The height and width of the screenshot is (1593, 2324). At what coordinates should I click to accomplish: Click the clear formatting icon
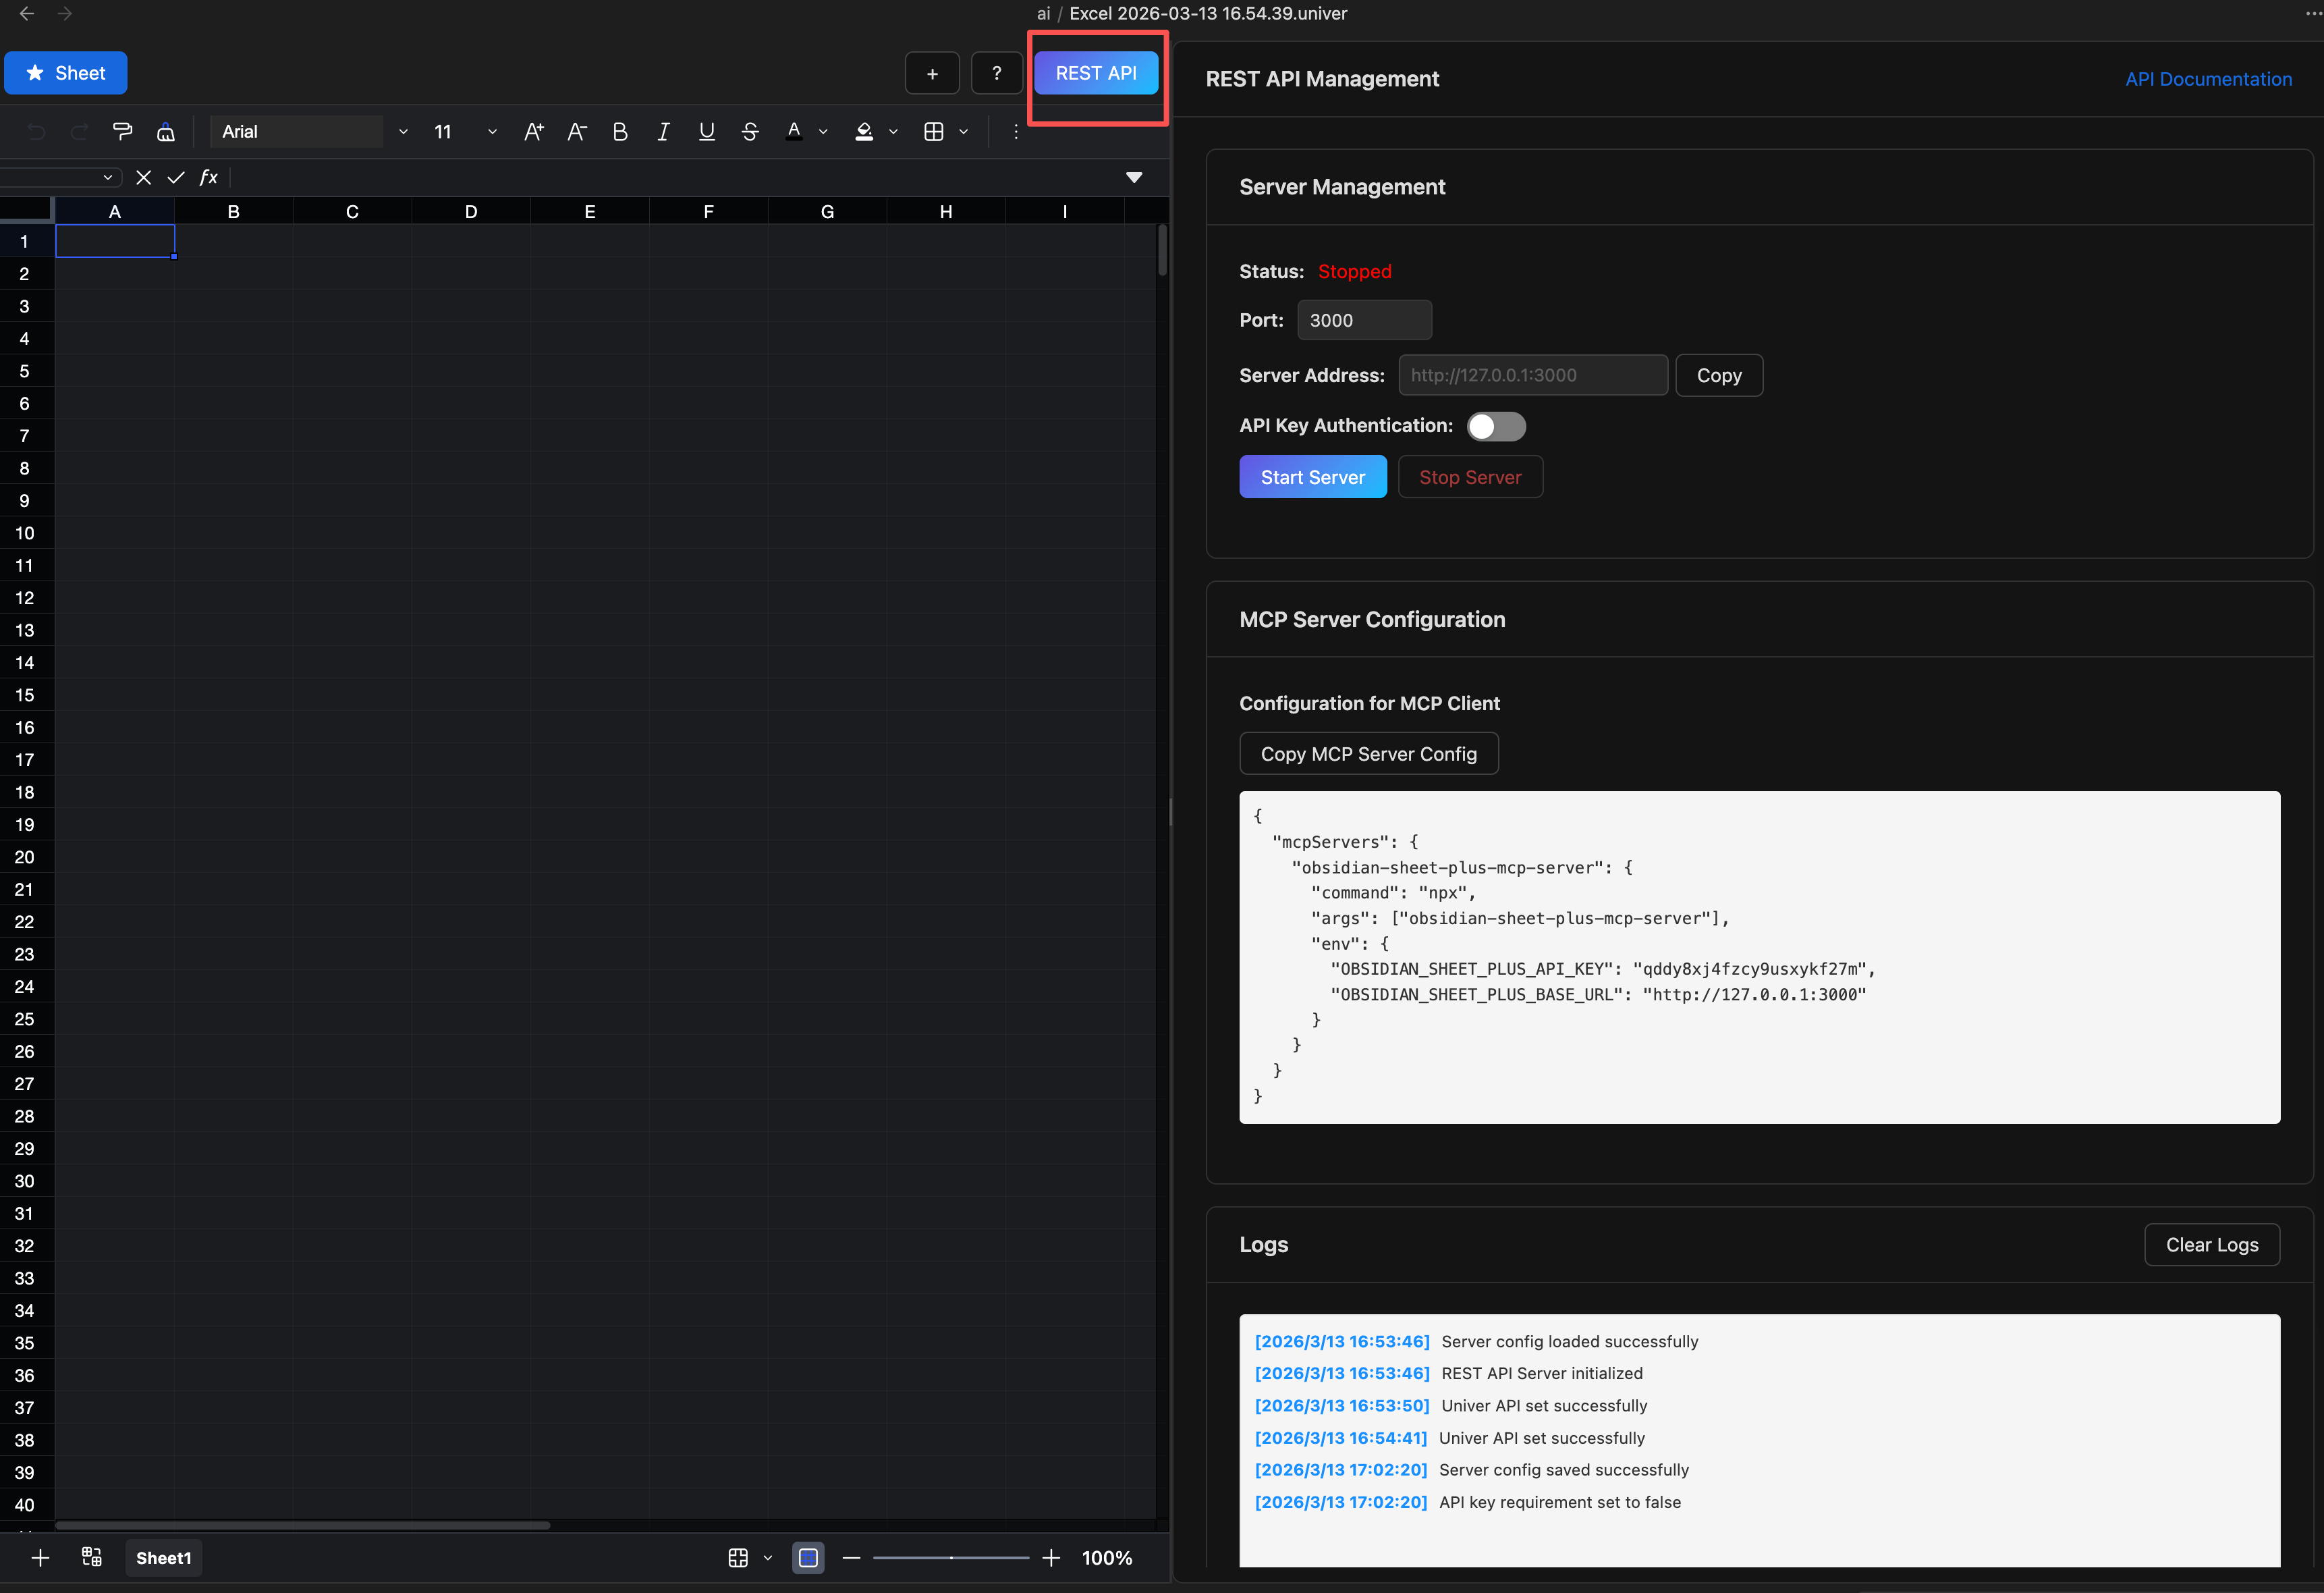point(166,132)
